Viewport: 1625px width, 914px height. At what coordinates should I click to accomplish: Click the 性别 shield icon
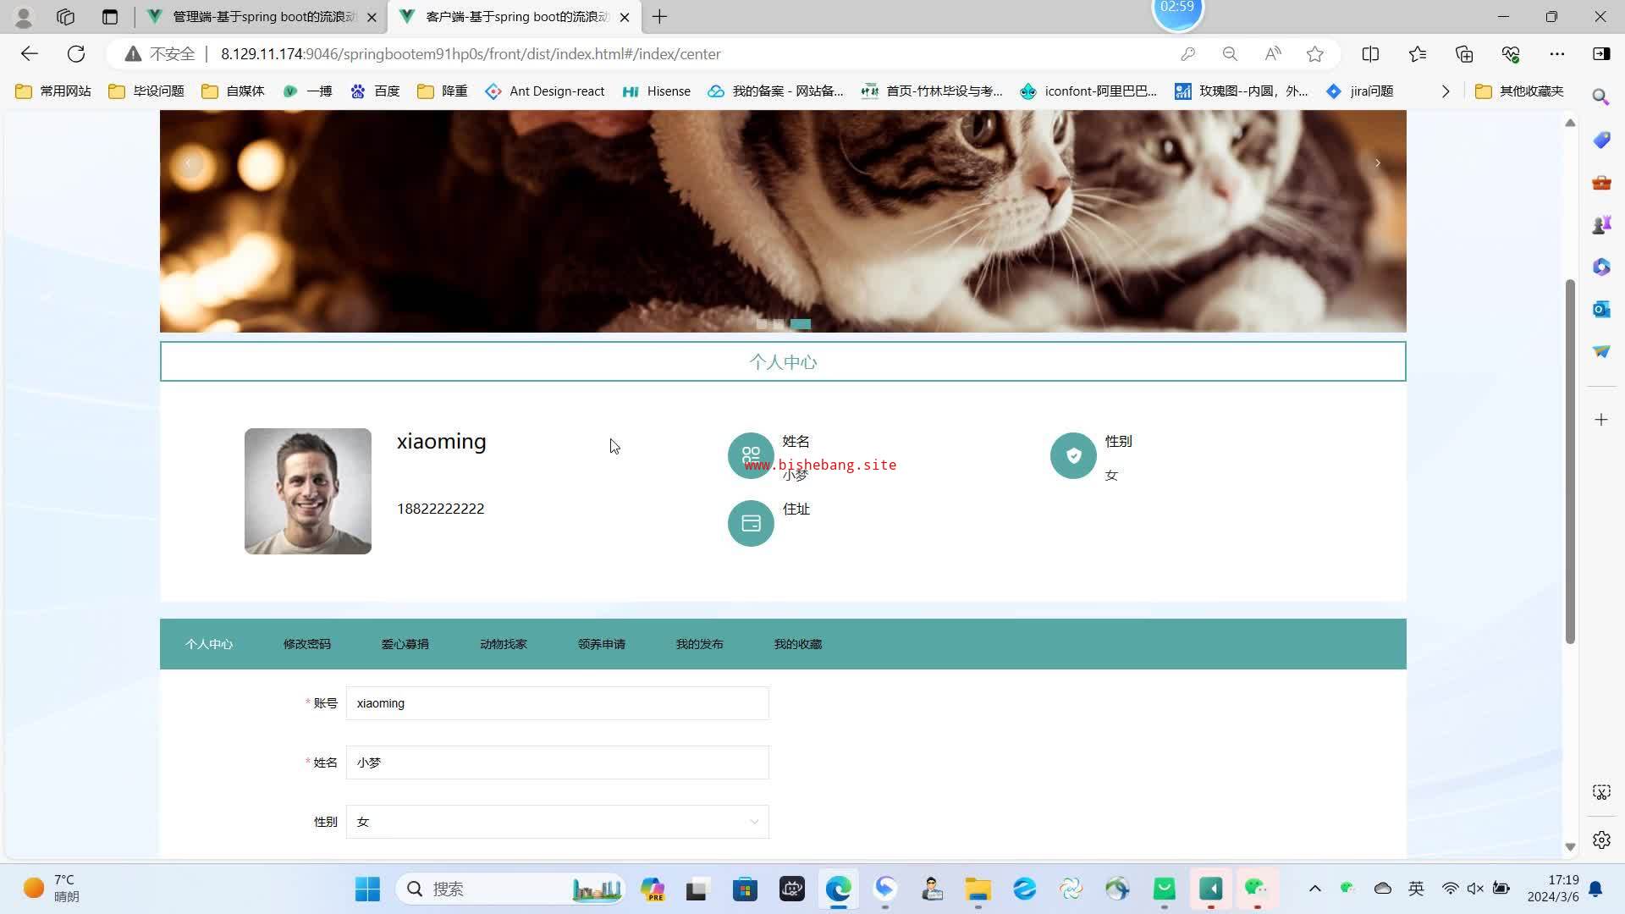point(1073,456)
